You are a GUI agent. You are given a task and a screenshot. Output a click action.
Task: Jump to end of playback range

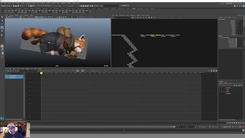click(x=243, y=123)
